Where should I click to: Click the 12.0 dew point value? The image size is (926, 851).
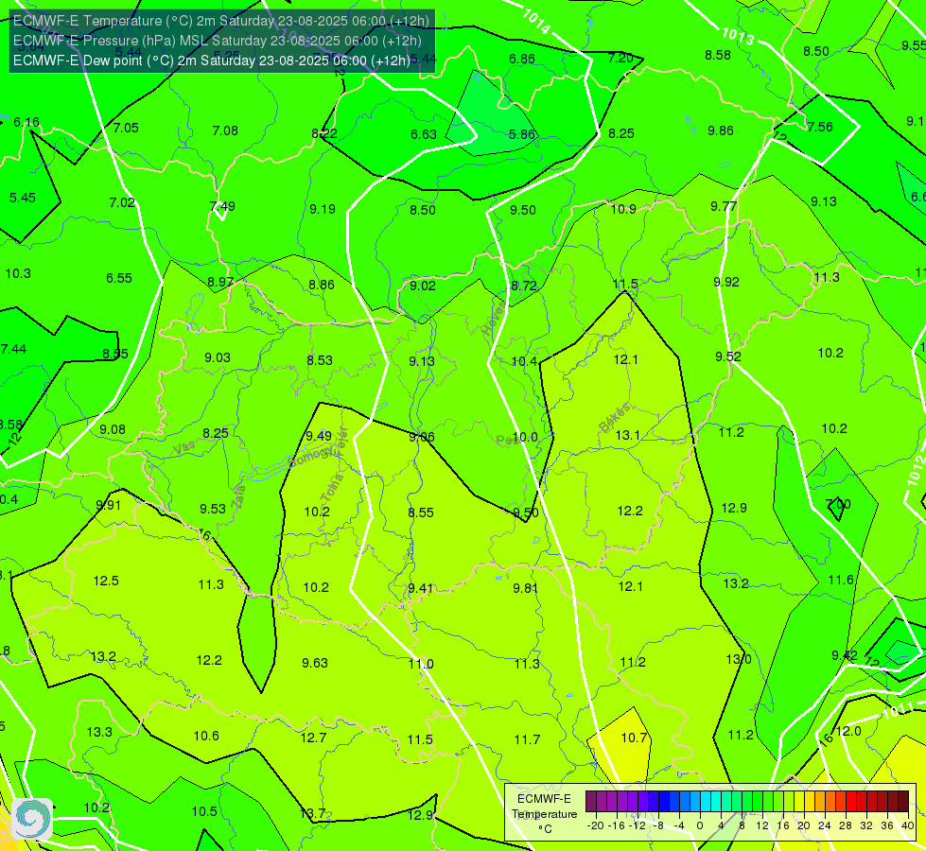(x=848, y=731)
